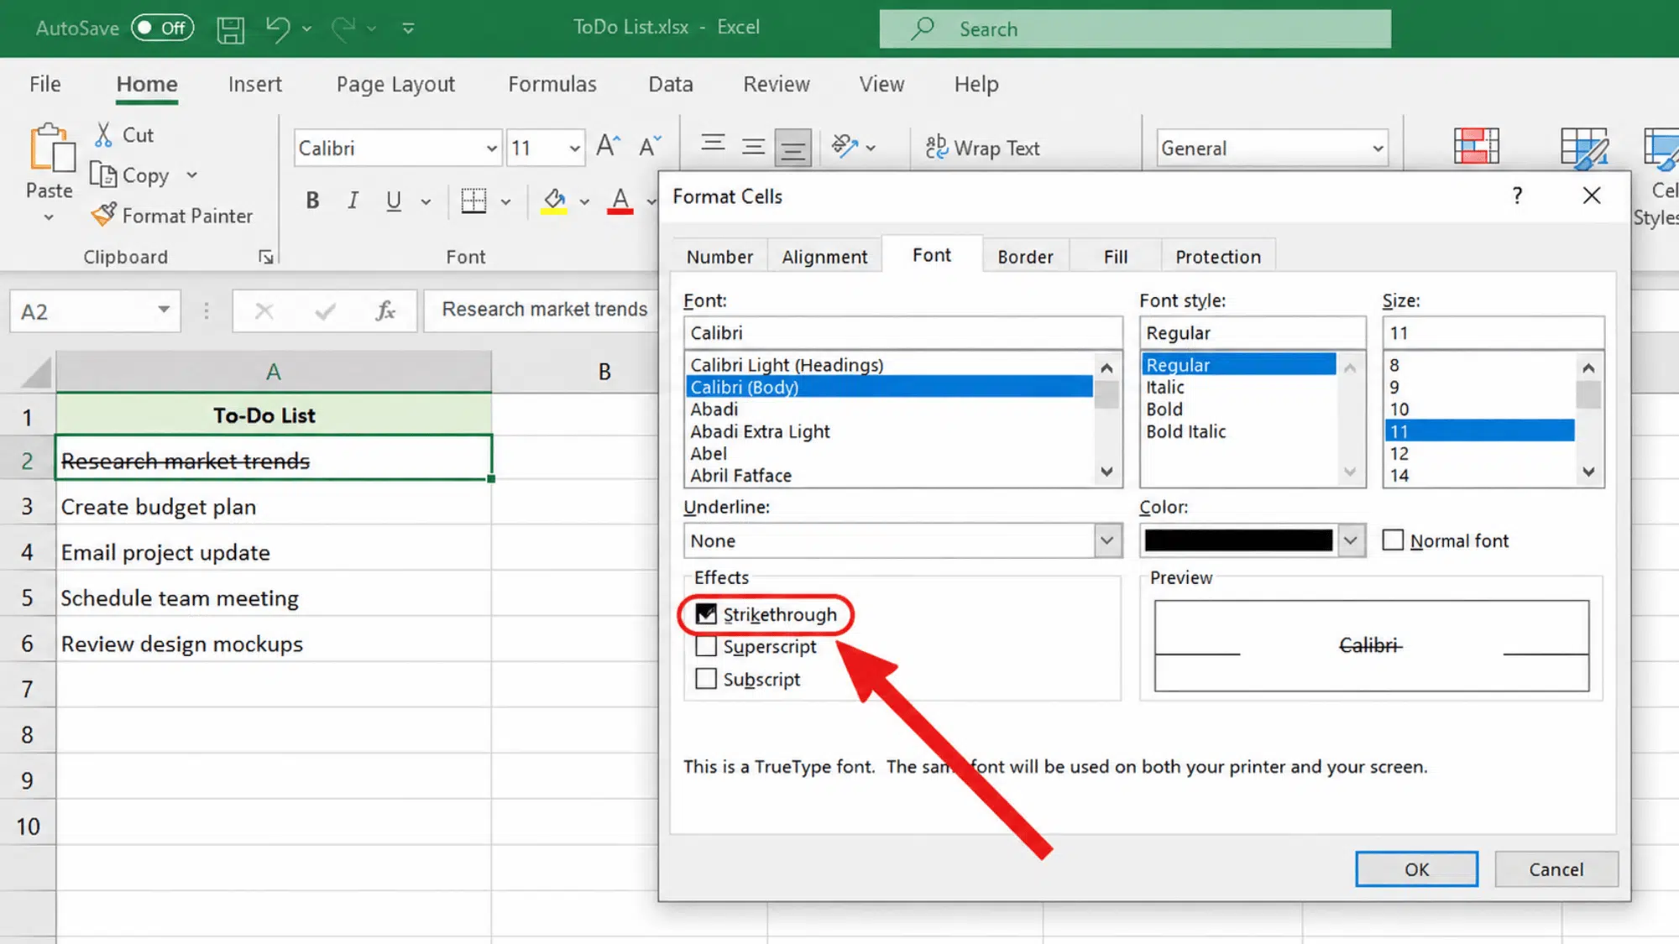This screenshot has height=944, width=1679.
Task: Click the Save icon in title bar
Action: pyautogui.click(x=230, y=29)
